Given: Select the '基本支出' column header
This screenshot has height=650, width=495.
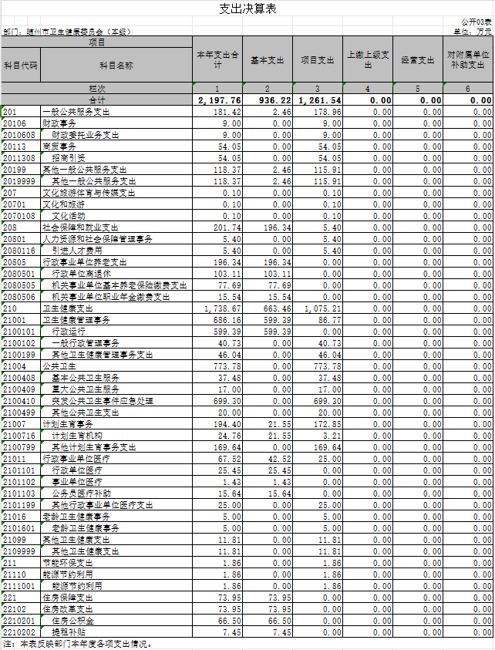Looking at the screenshot, I should [268, 60].
